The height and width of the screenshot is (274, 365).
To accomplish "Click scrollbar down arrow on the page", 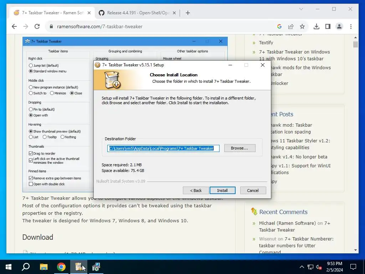I will (x=355, y=250).
